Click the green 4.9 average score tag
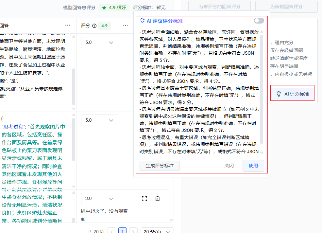Viewport: 322px width, 233px height. (104, 26)
